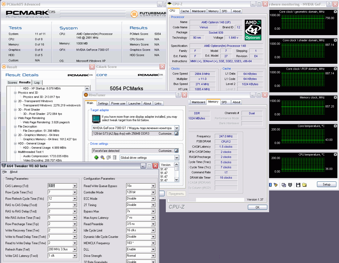339x263 pixels.
Task: Open the Write Recovery Time (Twr) dropdown
Action: click(x=75, y=230)
